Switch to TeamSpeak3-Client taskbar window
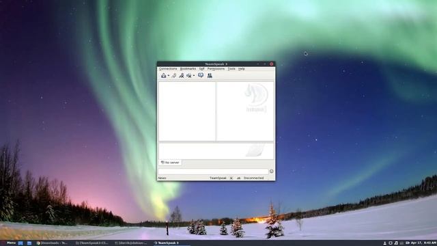The width and height of the screenshot is (437, 246). 92,243
